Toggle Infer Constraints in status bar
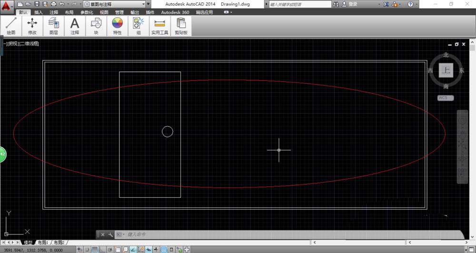 [79, 250]
